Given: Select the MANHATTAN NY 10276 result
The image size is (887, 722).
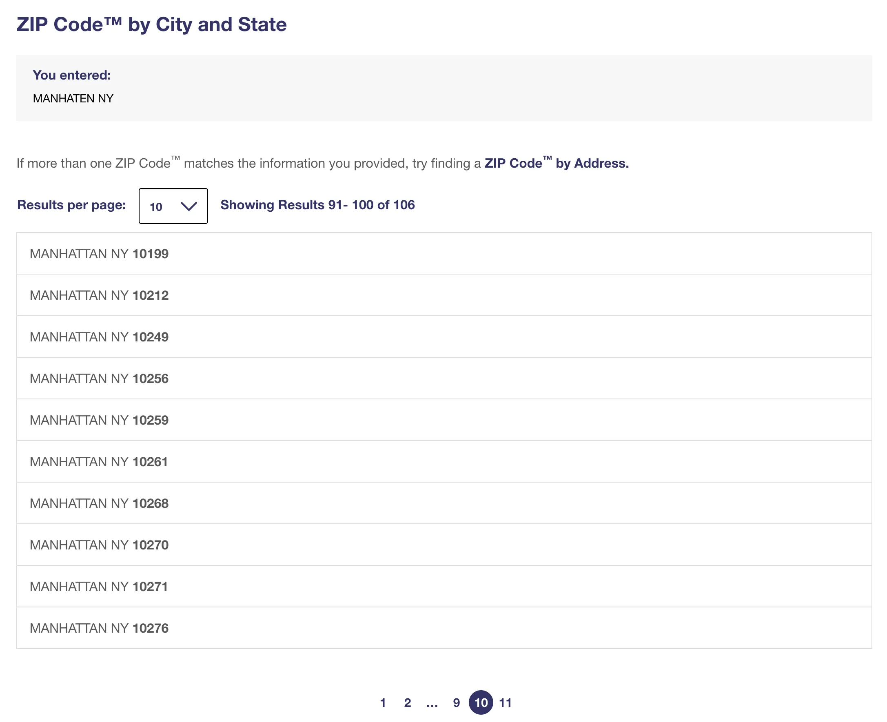Looking at the screenshot, I should (99, 628).
